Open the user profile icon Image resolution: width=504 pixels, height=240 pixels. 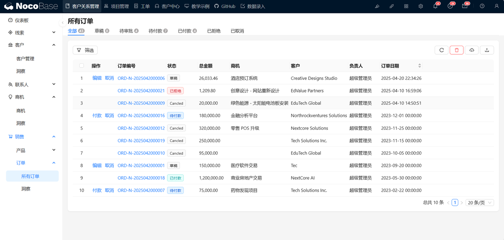pos(497,6)
